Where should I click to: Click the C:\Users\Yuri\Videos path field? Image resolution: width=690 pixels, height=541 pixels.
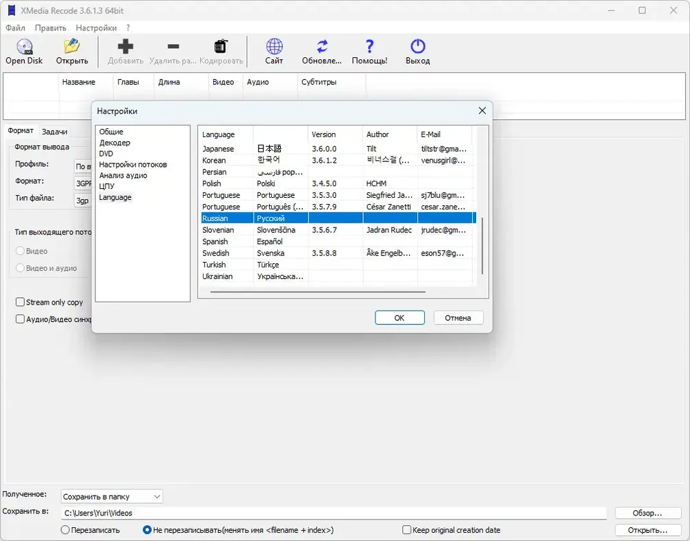(x=333, y=513)
